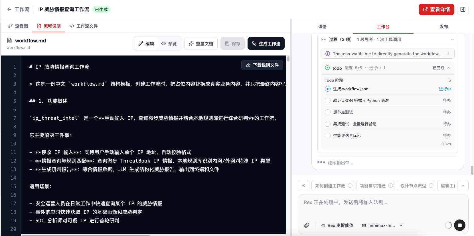The width and height of the screenshot is (474, 236).
Task: Click the '## 1. 功能概述' heading line
Action: coord(48,101)
